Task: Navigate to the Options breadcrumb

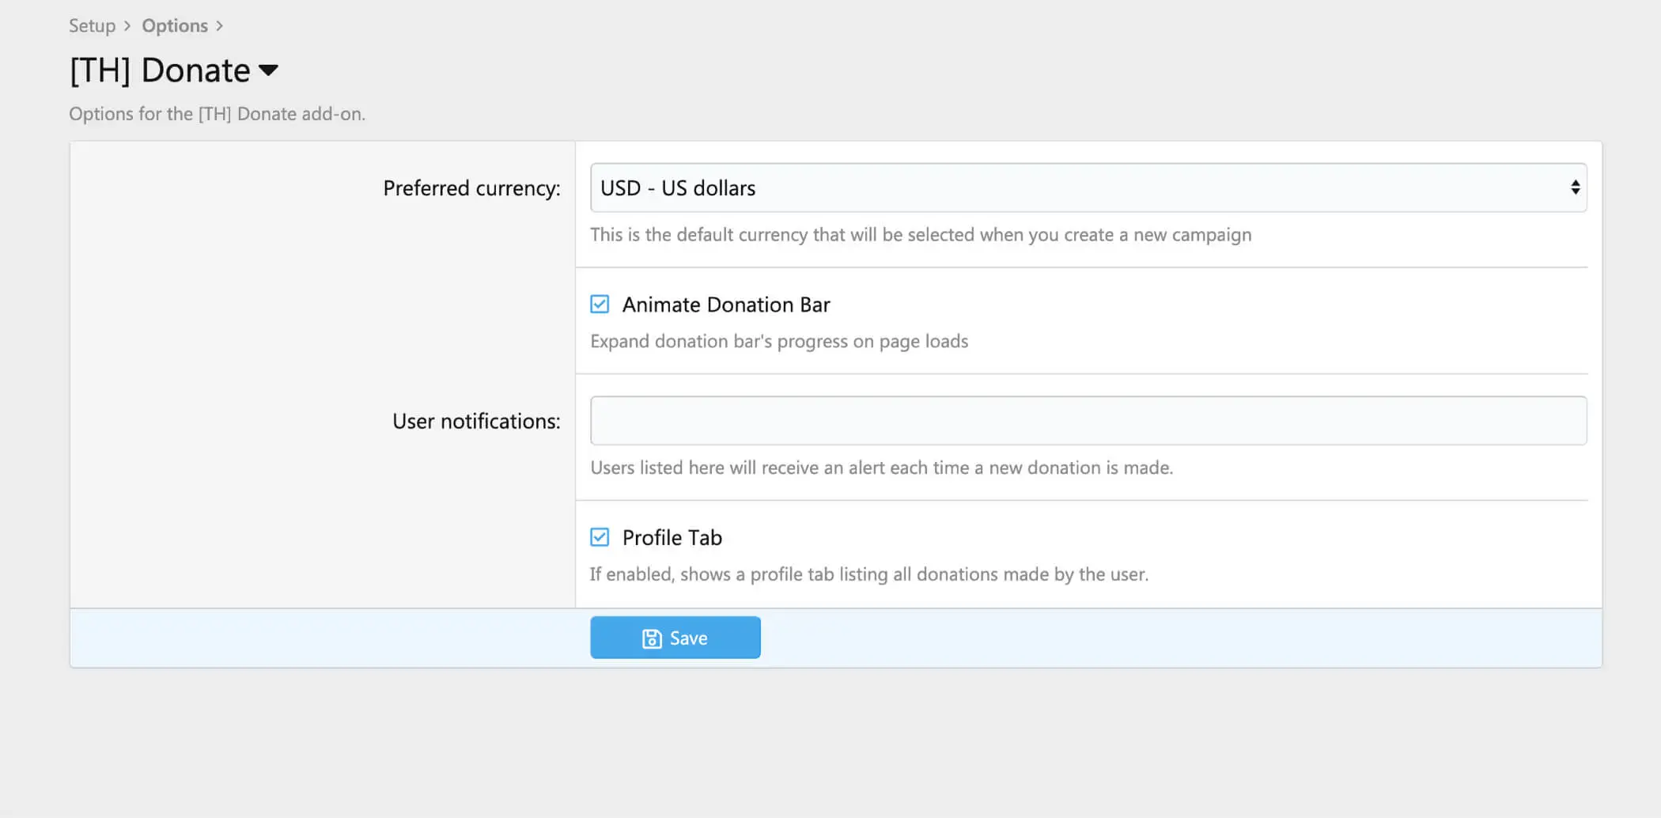Action: (x=175, y=26)
